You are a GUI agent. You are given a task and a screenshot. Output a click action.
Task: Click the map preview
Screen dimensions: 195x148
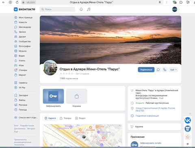tap(82, 135)
